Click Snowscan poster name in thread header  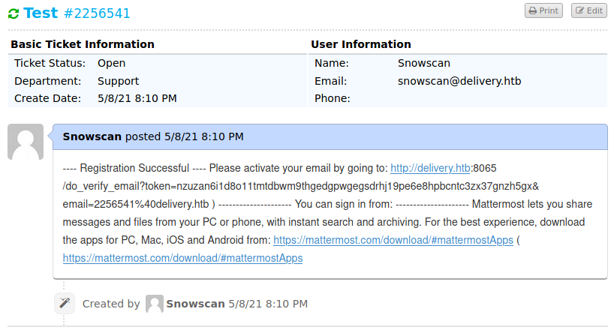tap(92, 136)
